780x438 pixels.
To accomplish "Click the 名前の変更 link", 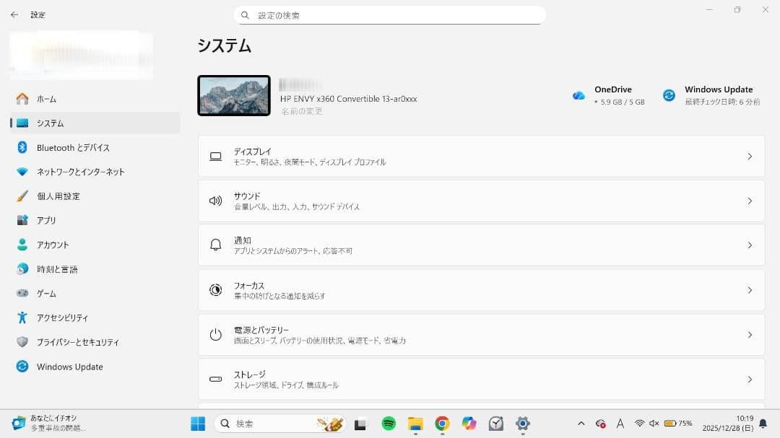I will tap(302, 111).
